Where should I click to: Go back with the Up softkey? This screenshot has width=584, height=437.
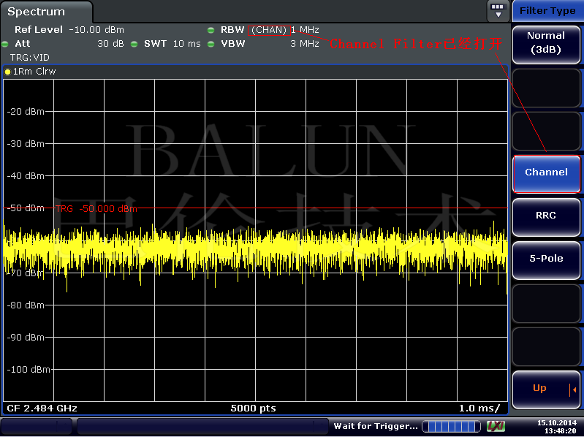click(x=546, y=389)
